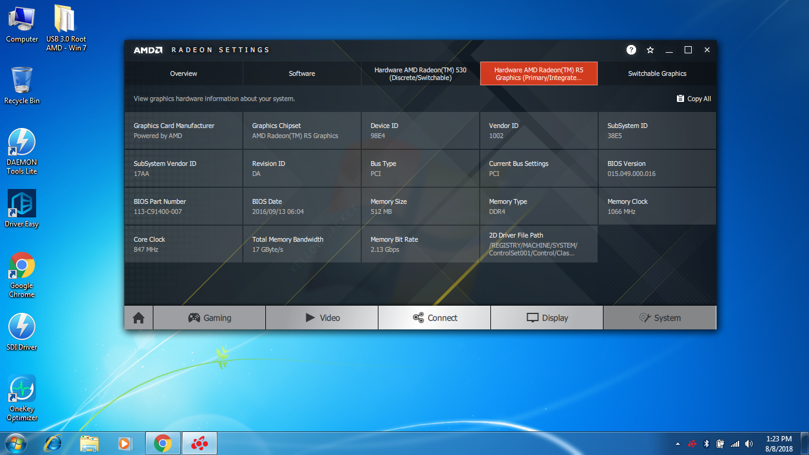Open the System section
The width and height of the screenshot is (809, 455).
coord(660,318)
